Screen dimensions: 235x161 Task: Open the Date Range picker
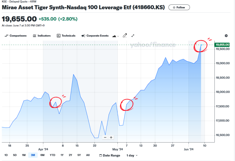[x=110, y=155]
